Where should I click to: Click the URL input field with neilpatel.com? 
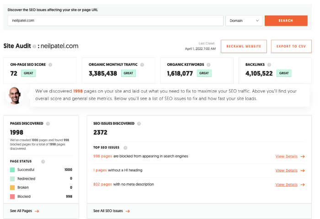coord(116,21)
